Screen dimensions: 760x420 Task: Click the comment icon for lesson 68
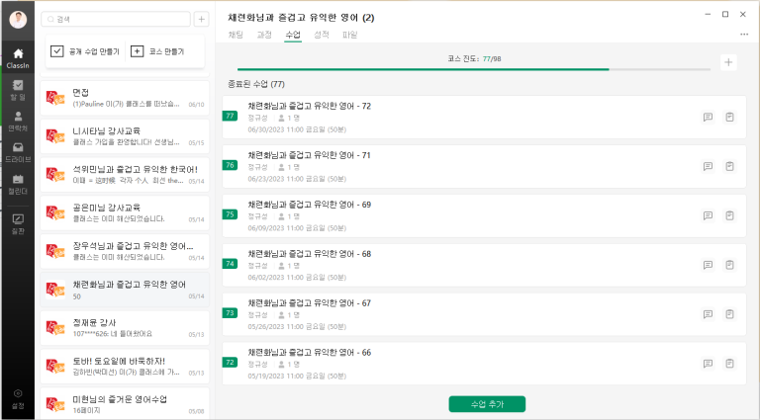pos(708,264)
